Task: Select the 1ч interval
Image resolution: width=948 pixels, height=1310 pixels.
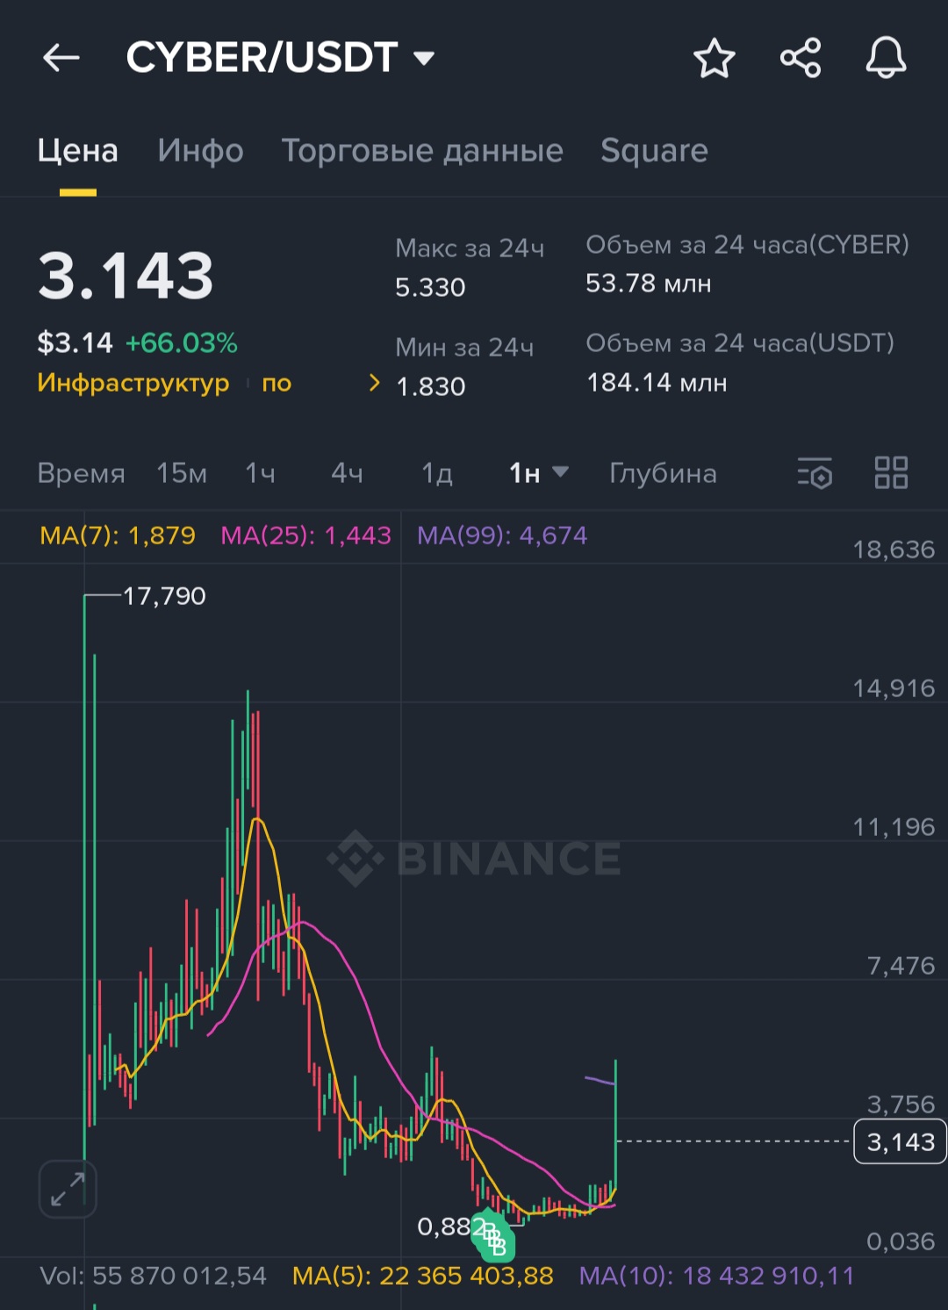Action: (x=260, y=473)
